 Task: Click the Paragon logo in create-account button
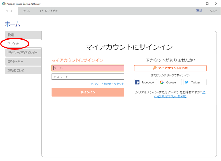(x=155, y=68)
